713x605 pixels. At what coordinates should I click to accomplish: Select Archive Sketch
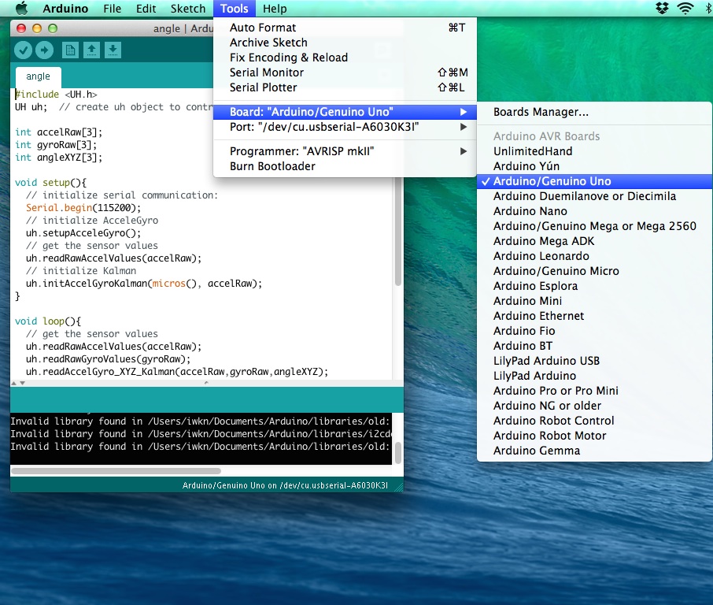[x=345, y=43]
